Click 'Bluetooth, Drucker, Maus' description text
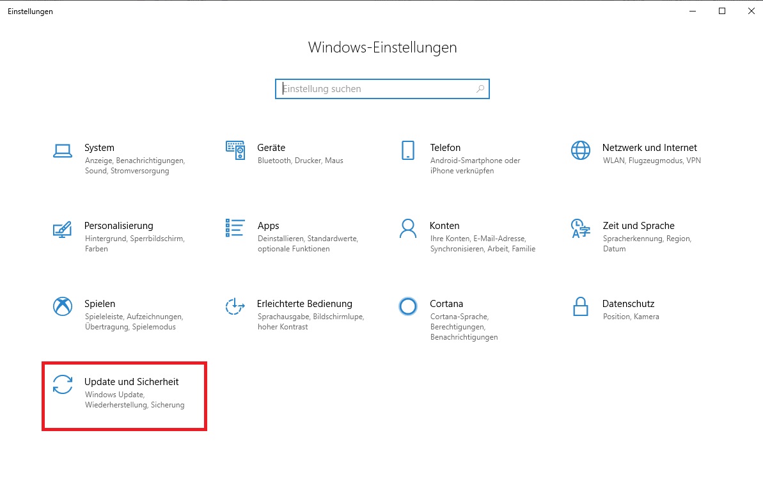Viewport: 763px width, 481px height. [x=300, y=161]
